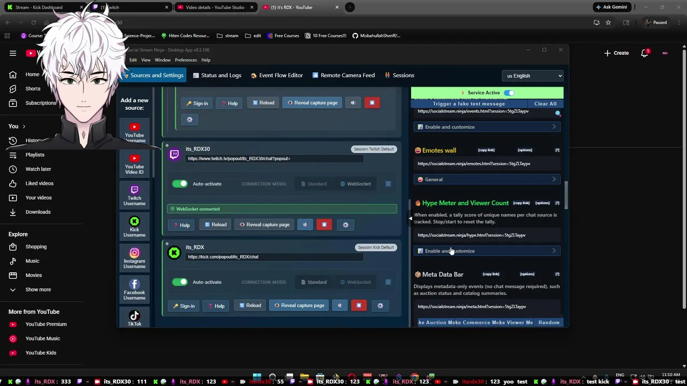Open the us English language dropdown

pyautogui.click(x=533, y=76)
